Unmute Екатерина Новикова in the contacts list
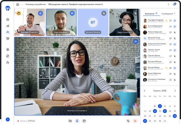This screenshot has height=125, width=181. (x=175, y=80)
